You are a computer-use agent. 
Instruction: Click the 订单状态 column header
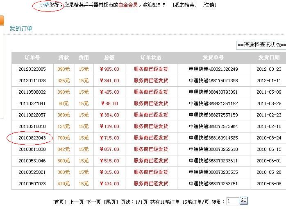(x=151, y=58)
